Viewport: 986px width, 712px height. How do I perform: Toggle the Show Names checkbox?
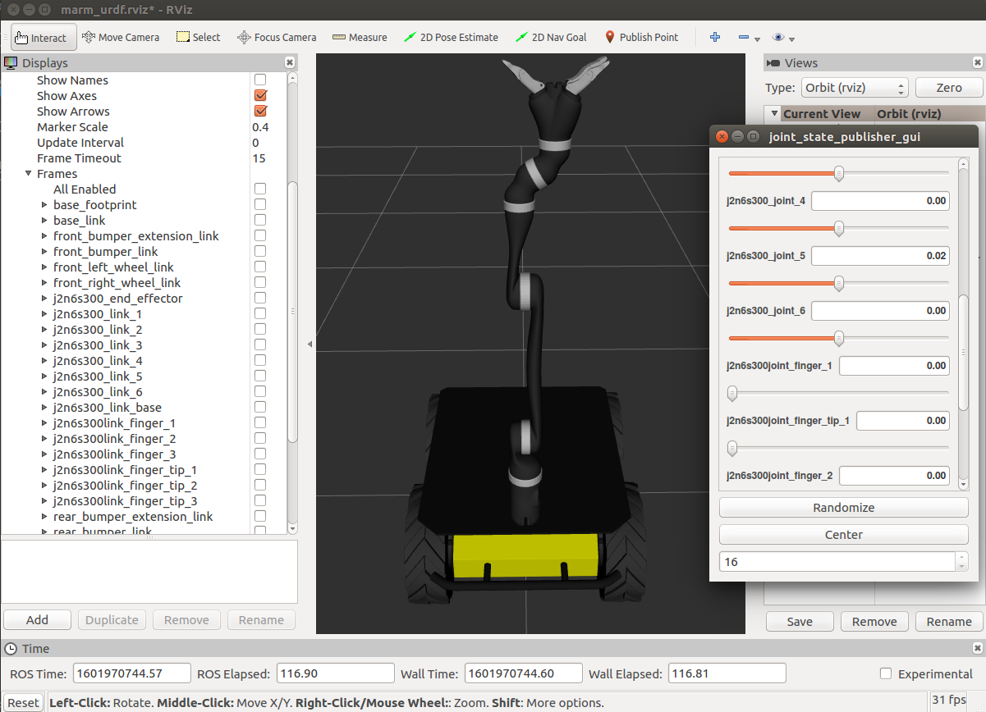click(x=260, y=80)
